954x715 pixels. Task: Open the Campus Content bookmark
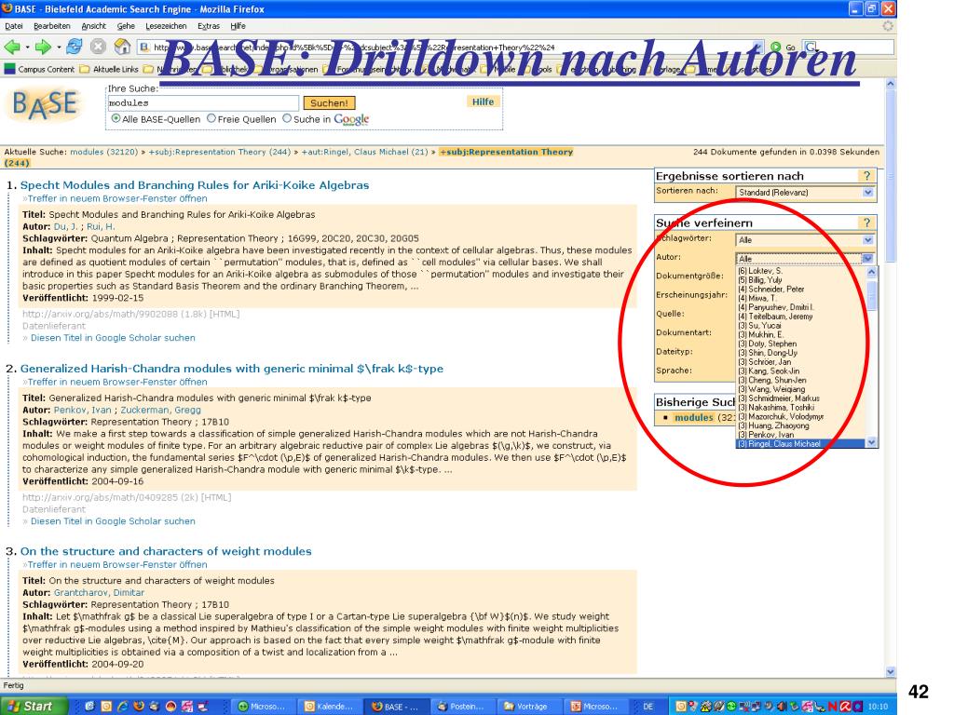[39, 69]
